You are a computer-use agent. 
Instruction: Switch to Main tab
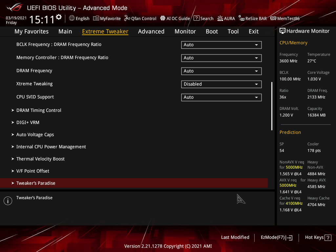point(65,31)
